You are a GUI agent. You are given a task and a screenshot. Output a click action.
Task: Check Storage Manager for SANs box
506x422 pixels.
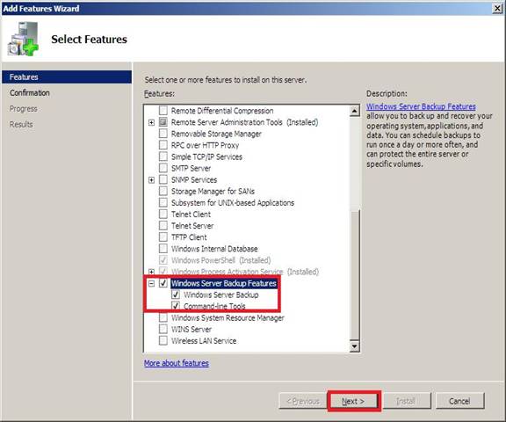(163, 191)
